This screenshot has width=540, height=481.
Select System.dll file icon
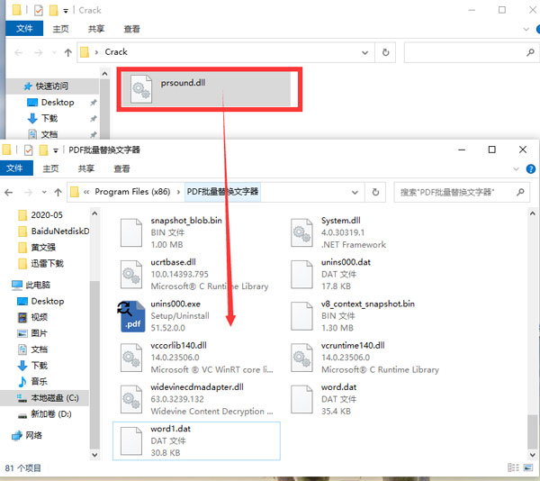click(x=301, y=232)
